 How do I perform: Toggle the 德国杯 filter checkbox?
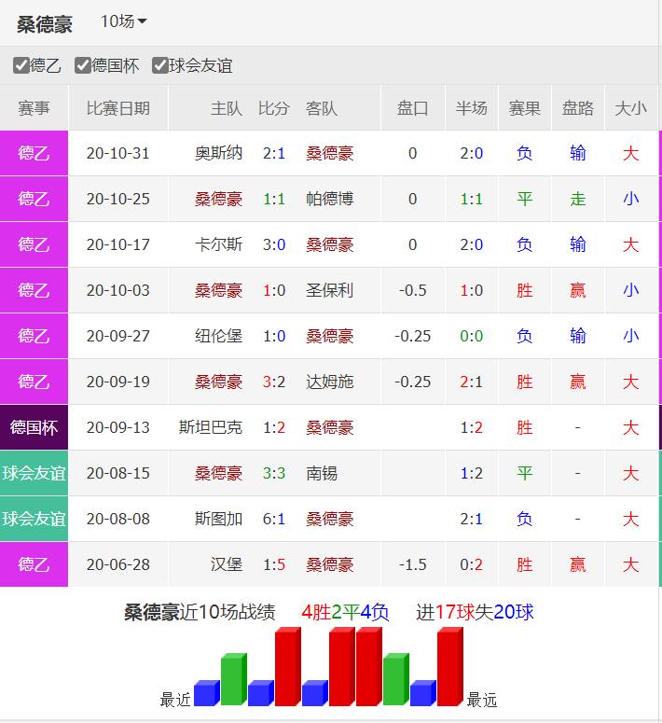coord(83,65)
